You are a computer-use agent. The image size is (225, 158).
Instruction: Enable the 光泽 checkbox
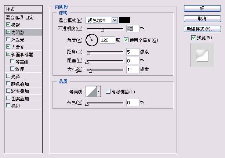(8, 76)
